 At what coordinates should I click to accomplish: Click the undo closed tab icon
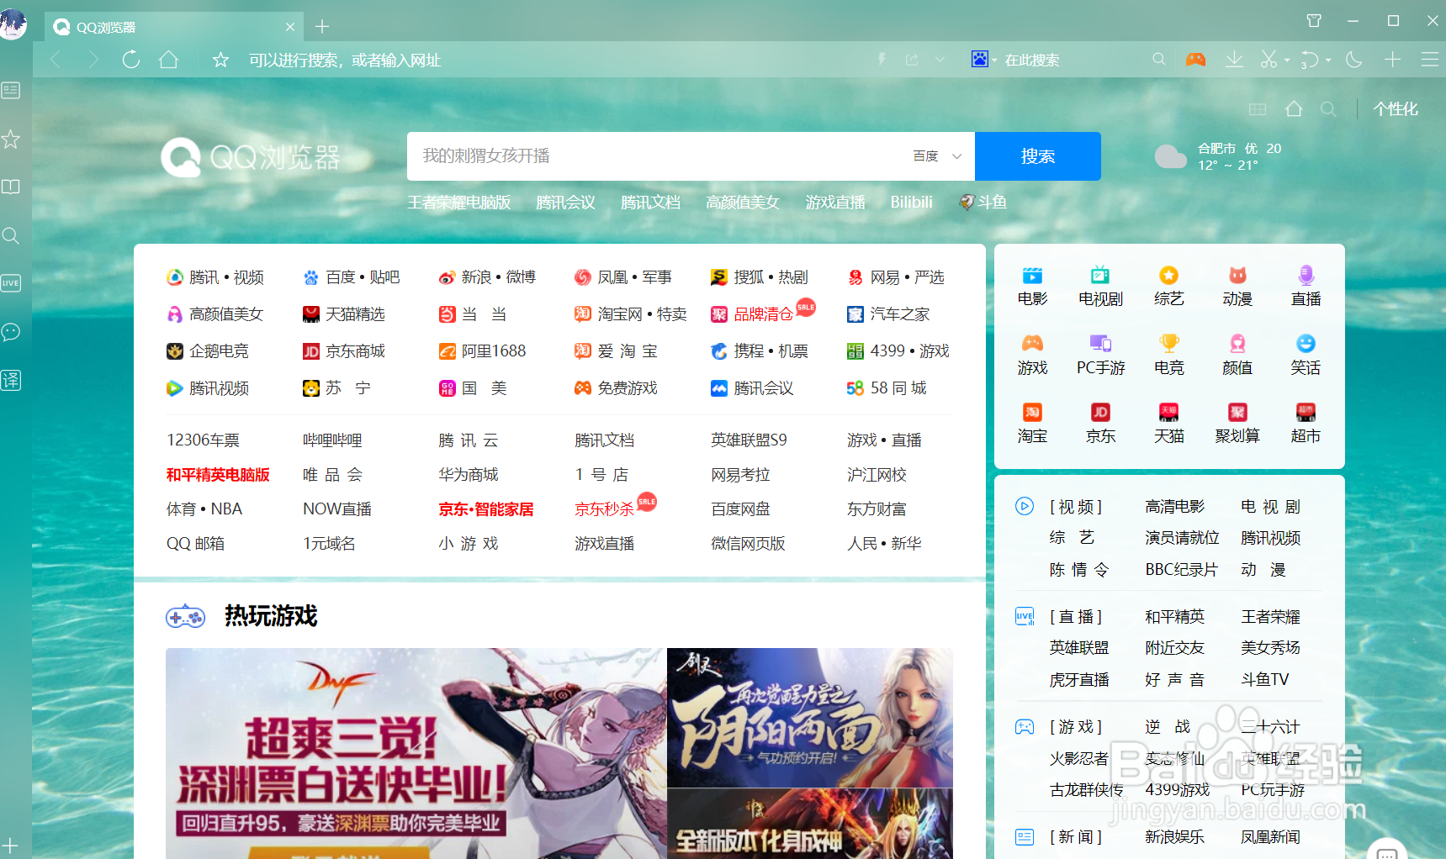tap(1310, 60)
